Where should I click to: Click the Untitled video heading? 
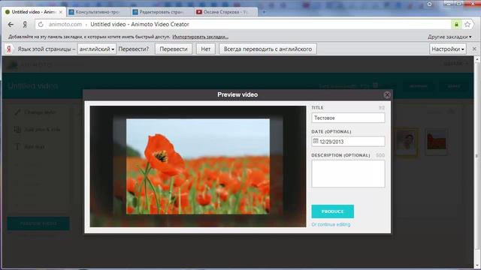[33, 86]
